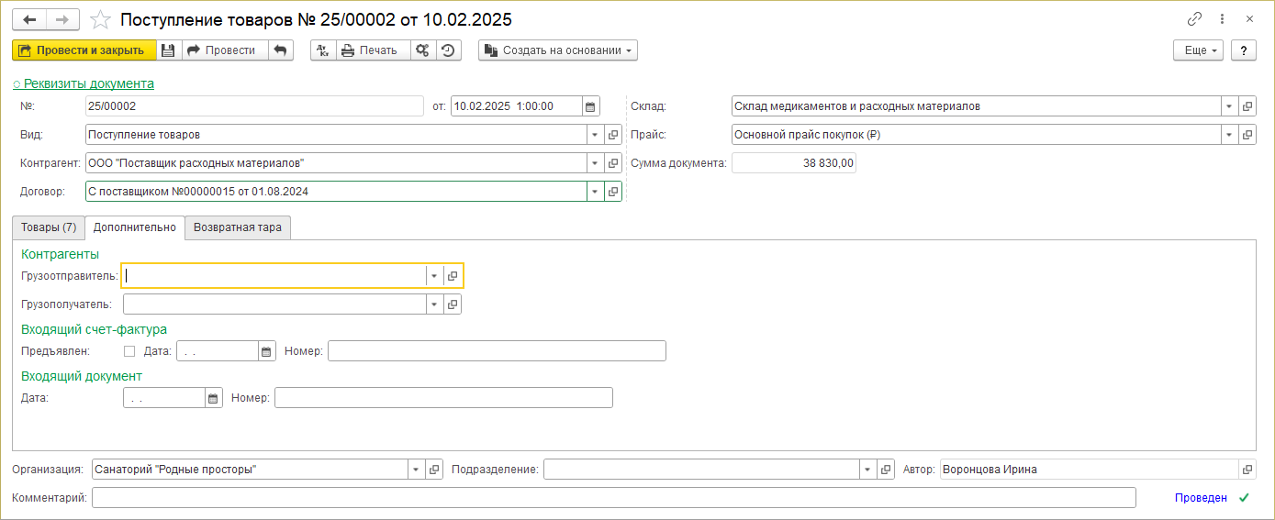
Task: Click the undo posting arrow icon
Action: (281, 50)
